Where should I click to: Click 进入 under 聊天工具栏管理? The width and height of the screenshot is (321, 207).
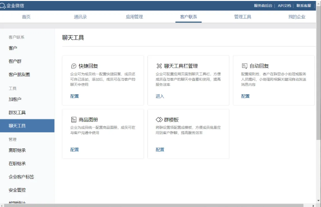click(159, 96)
